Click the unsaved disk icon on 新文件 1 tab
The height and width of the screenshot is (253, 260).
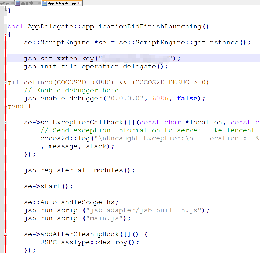[x=18, y=3]
